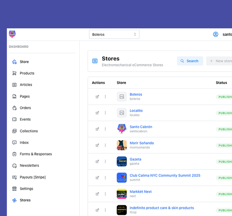Click the Localito placeholder image thumbnail
Screen dimensions: 232x216
click(x=122, y=113)
